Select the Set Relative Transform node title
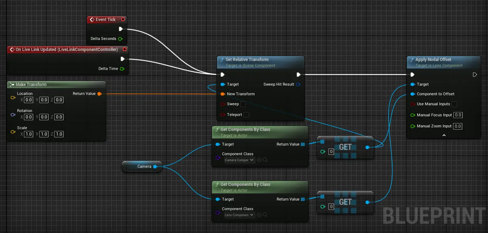 247,60
